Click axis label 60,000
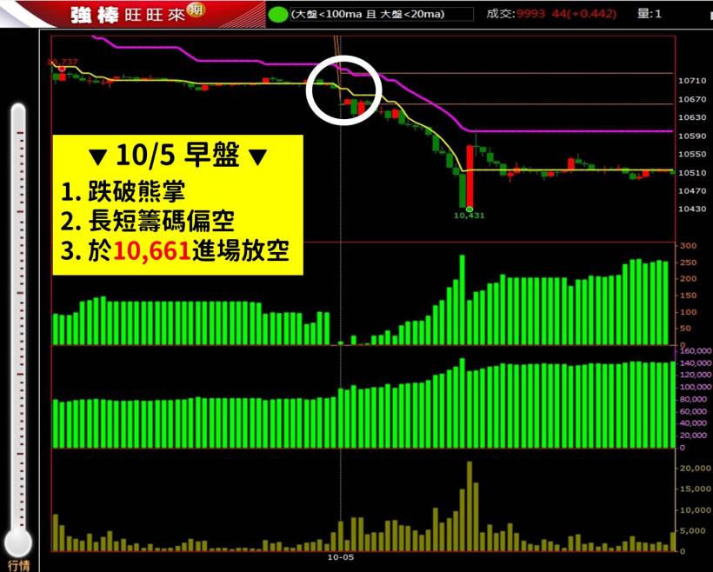The width and height of the screenshot is (713, 572). [693, 411]
